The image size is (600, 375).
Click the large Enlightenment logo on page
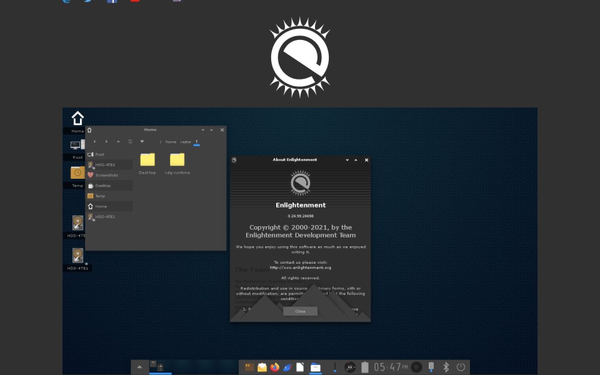click(x=300, y=57)
